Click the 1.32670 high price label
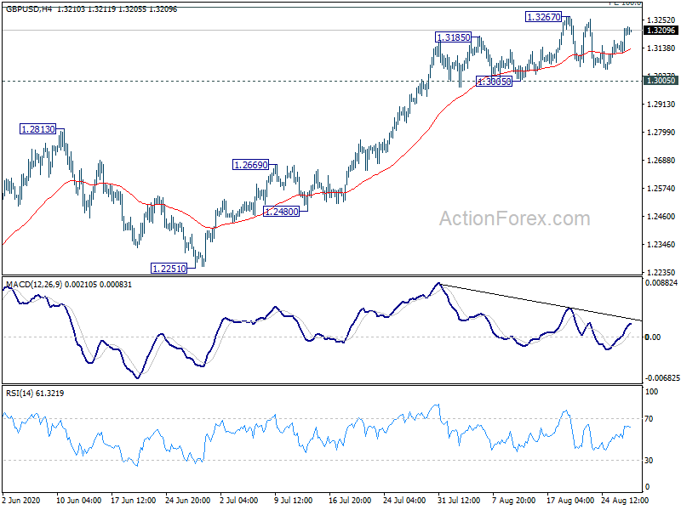Viewport: 681px width, 510px height. coord(543,17)
